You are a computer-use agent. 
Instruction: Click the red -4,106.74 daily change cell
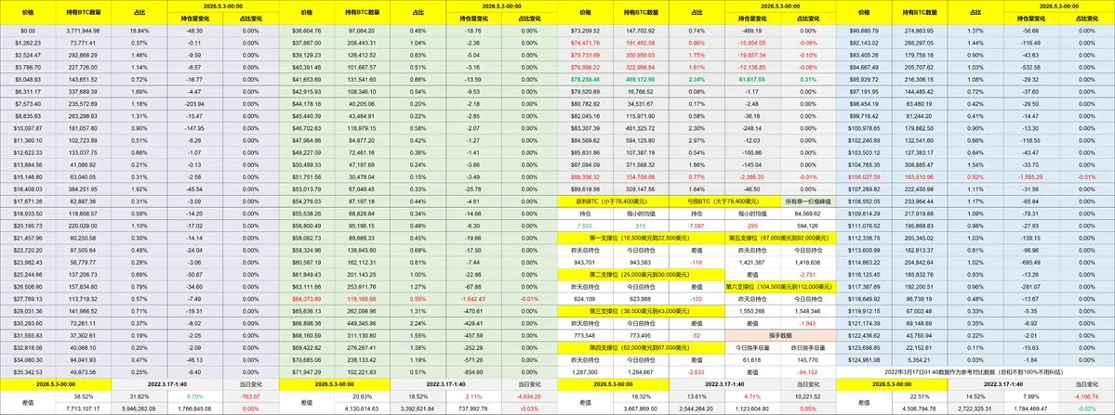tap(1086, 396)
